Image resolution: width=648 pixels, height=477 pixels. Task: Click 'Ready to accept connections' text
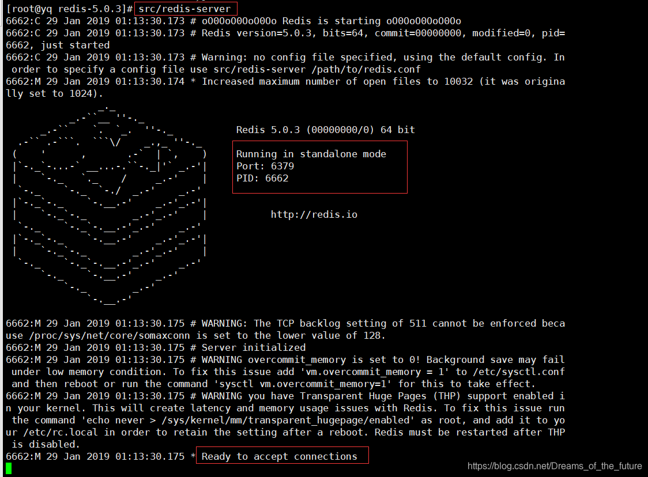pyautogui.click(x=280, y=456)
